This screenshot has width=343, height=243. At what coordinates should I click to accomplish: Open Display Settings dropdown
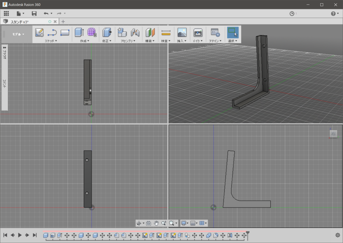(x=185, y=223)
